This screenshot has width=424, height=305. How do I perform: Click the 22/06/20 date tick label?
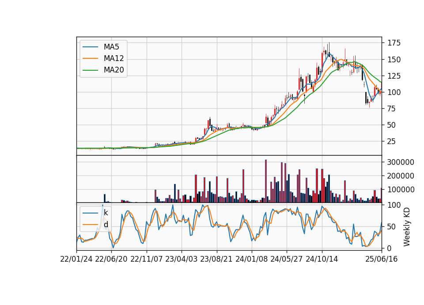[111, 259]
